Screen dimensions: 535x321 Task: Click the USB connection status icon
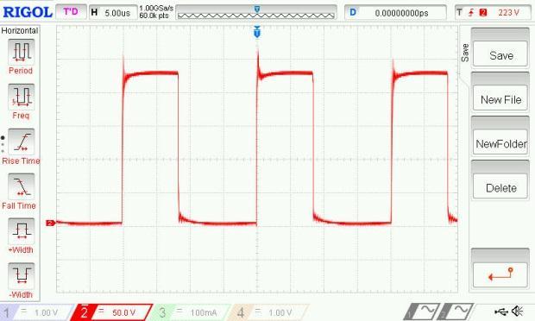click(x=502, y=312)
